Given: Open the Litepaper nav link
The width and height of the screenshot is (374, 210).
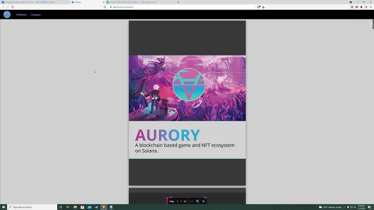Looking at the screenshot, I should click(x=36, y=15).
